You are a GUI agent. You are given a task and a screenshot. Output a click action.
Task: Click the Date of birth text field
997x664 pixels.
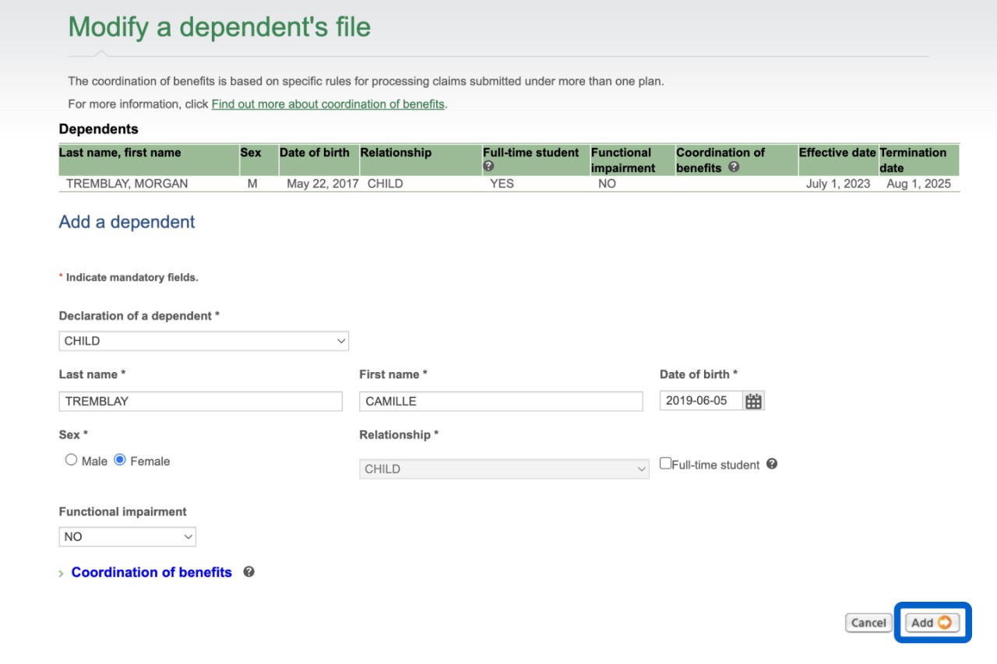pos(700,402)
